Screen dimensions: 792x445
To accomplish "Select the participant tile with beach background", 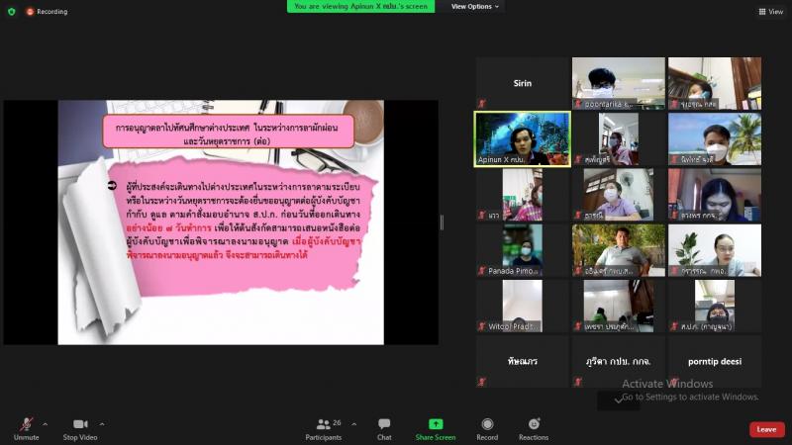I will [x=715, y=139].
